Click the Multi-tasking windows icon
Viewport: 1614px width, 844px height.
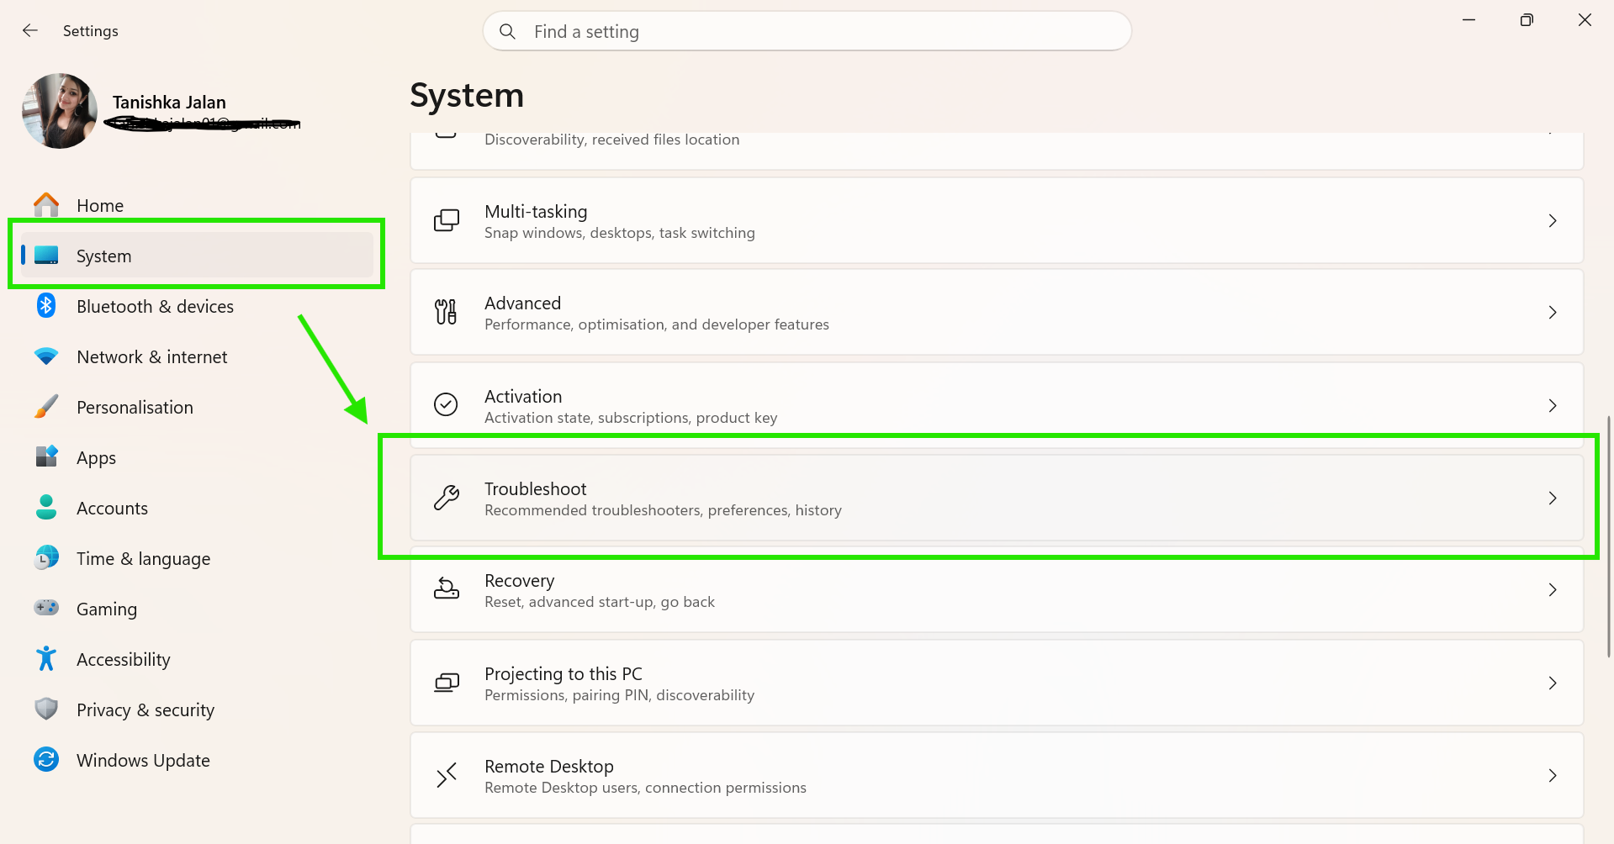tap(447, 220)
